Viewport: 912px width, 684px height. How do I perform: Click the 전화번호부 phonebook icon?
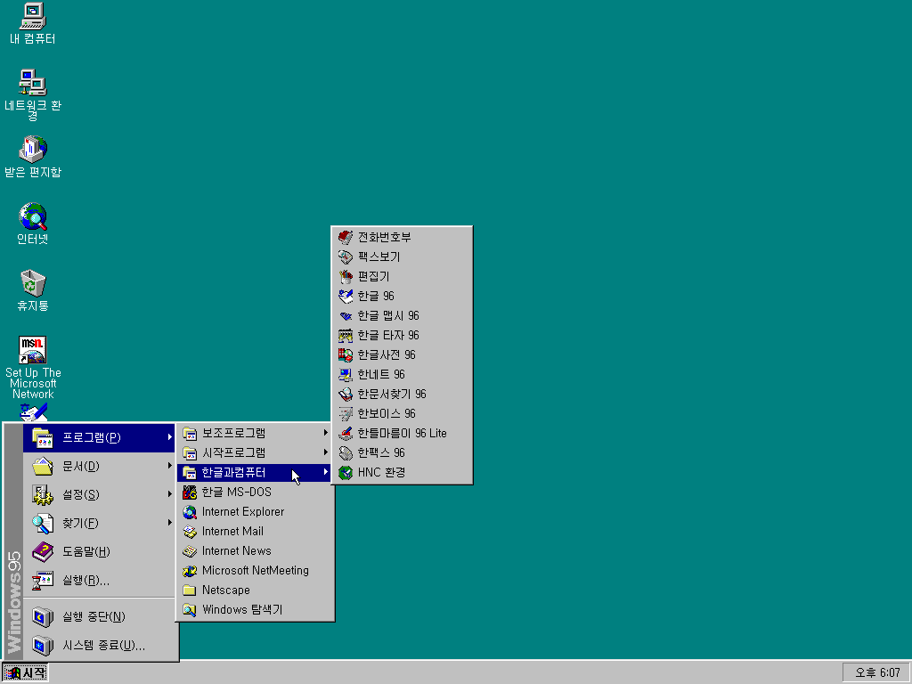tap(346, 237)
